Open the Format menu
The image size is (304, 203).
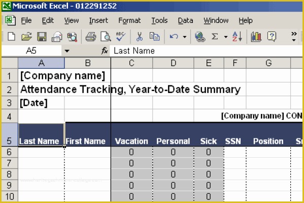(x=129, y=20)
